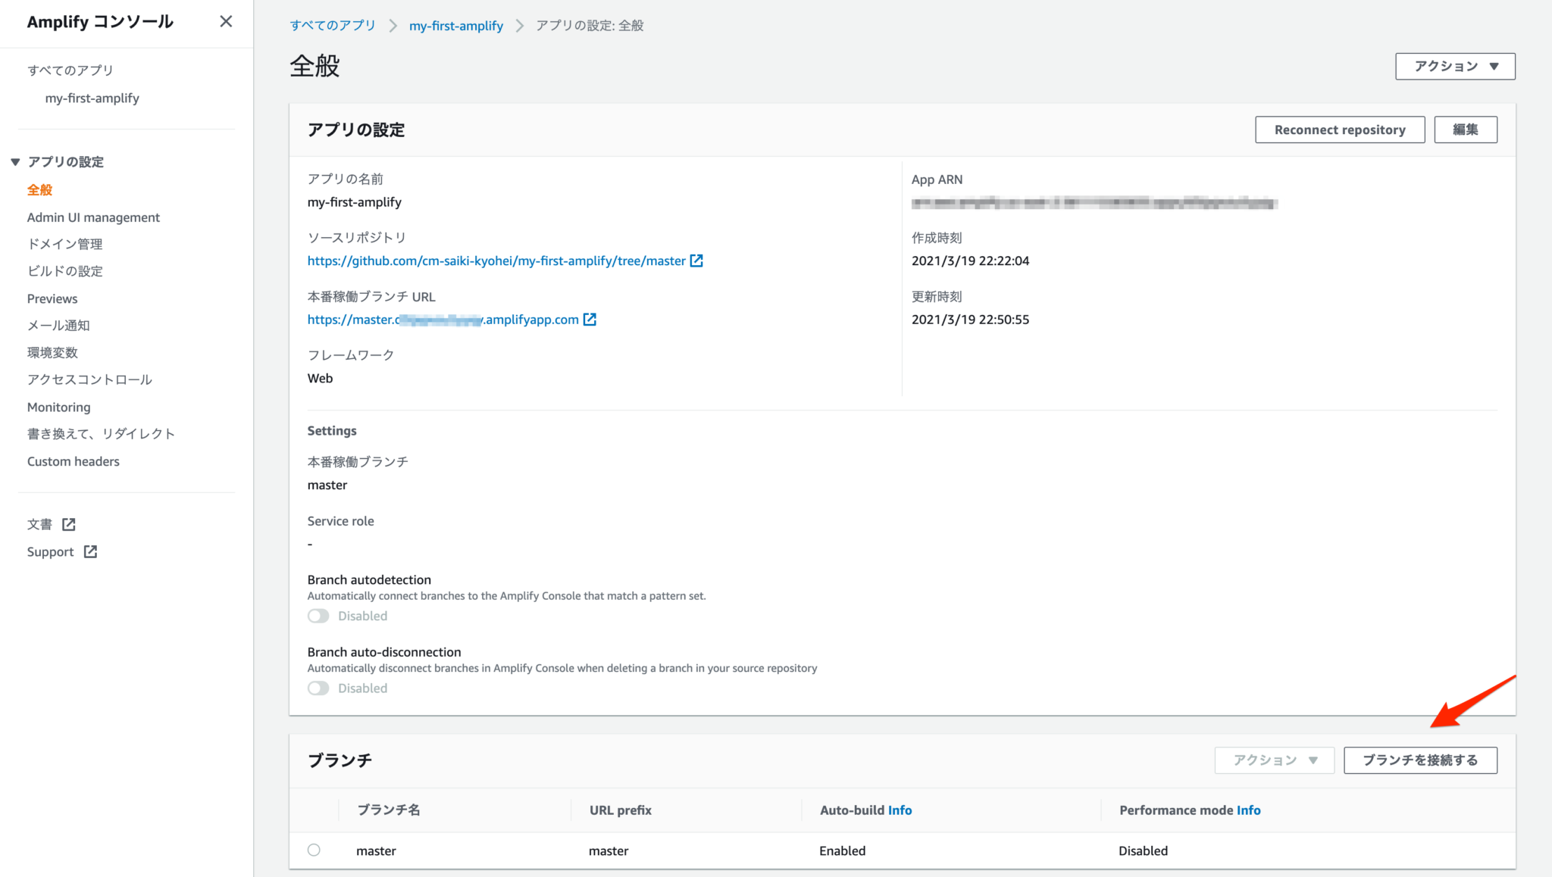This screenshot has height=877, width=1552.
Task: Open 文書 via its external link icon
Action: click(68, 523)
